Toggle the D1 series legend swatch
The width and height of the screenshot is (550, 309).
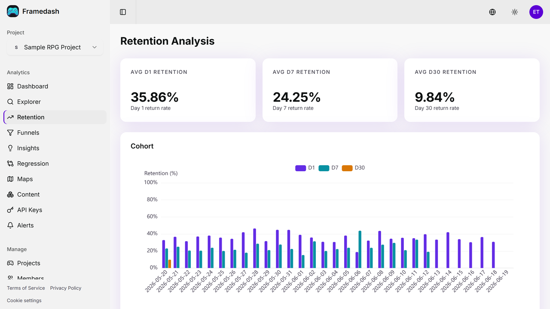tap(300, 168)
